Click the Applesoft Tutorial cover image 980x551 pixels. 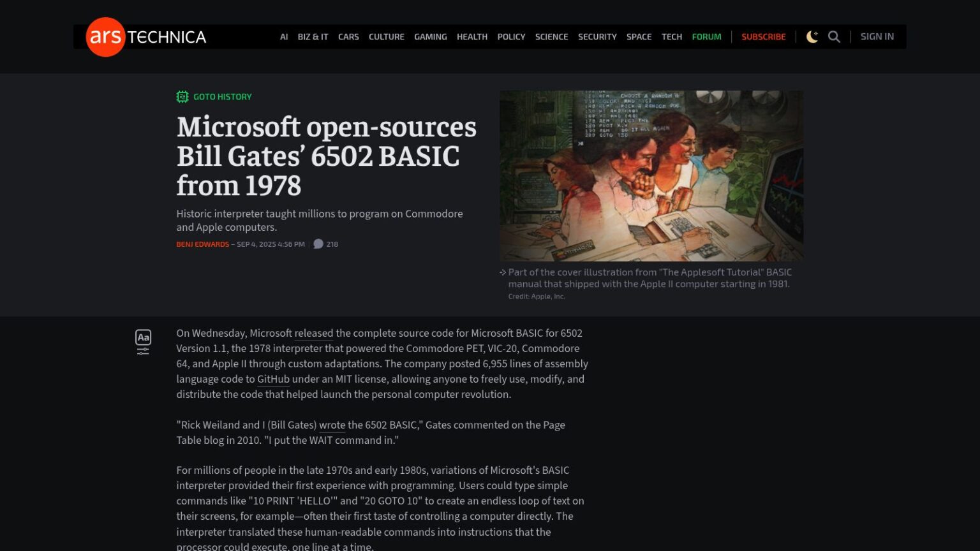click(651, 175)
